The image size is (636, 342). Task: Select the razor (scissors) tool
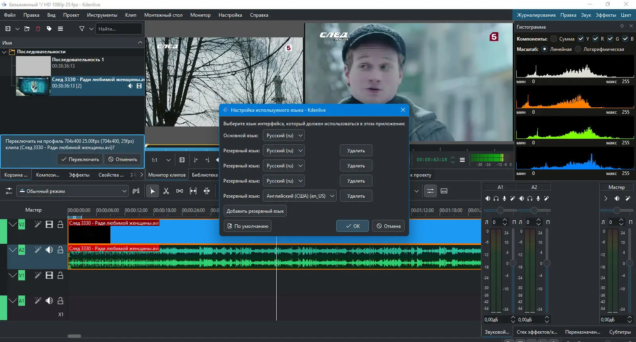(166, 191)
